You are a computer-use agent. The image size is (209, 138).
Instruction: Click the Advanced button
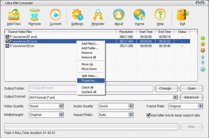[192, 97]
